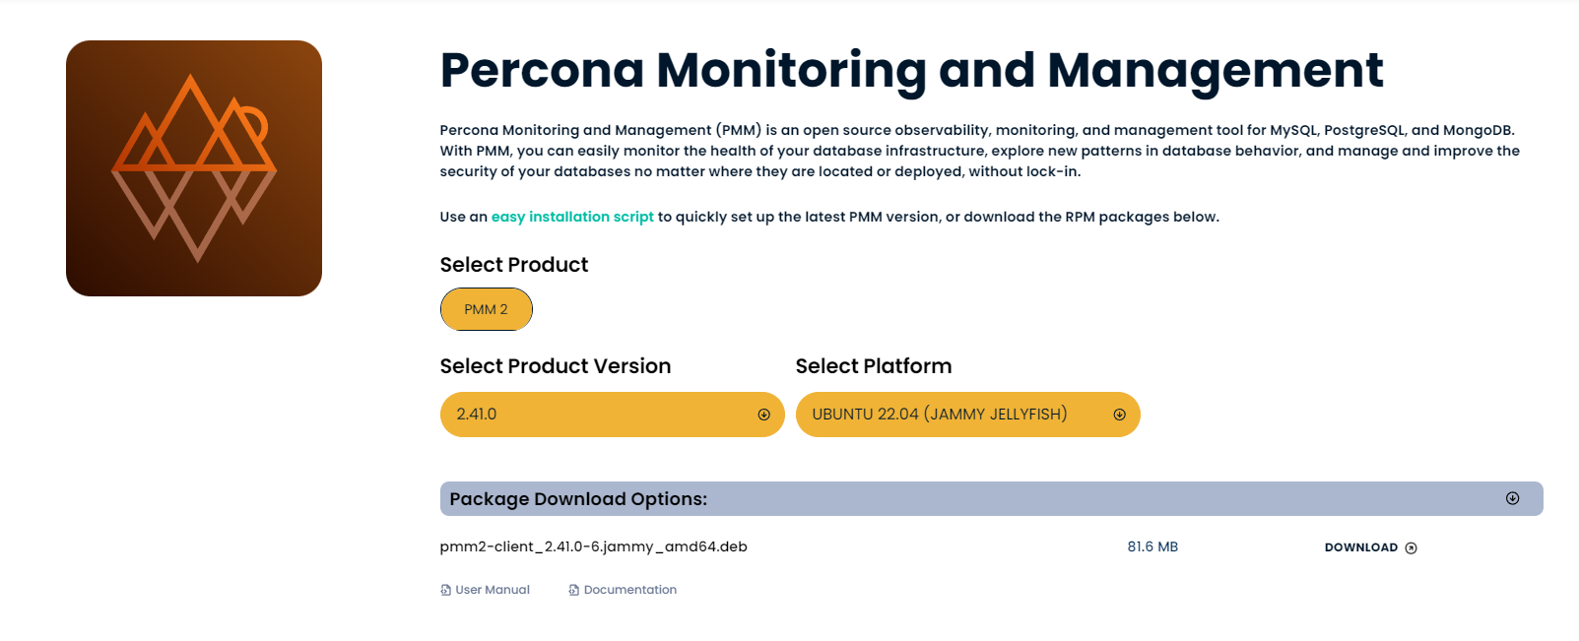Click the download arrow icon beside DOWNLOAD
The image size is (1579, 641).
1411,547
